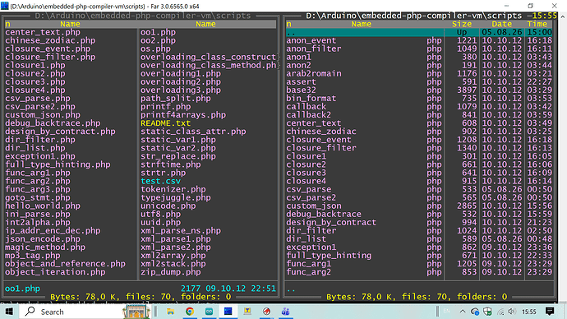Select ip_addr_enc_dec.php in the left panel
This screenshot has width=567, height=319.
click(x=53, y=230)
